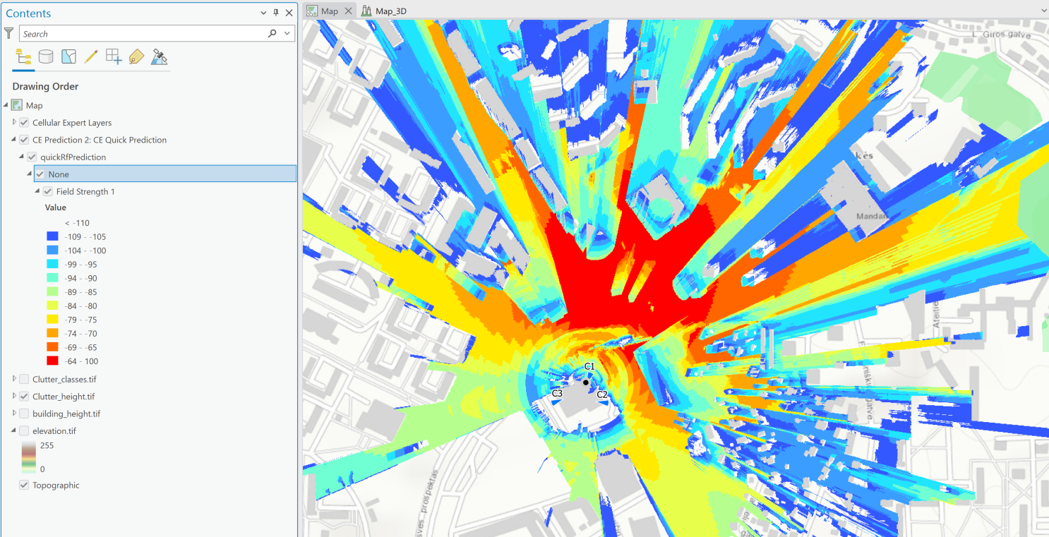Click light blue swatch for -104 - -100

click(52, 251)
